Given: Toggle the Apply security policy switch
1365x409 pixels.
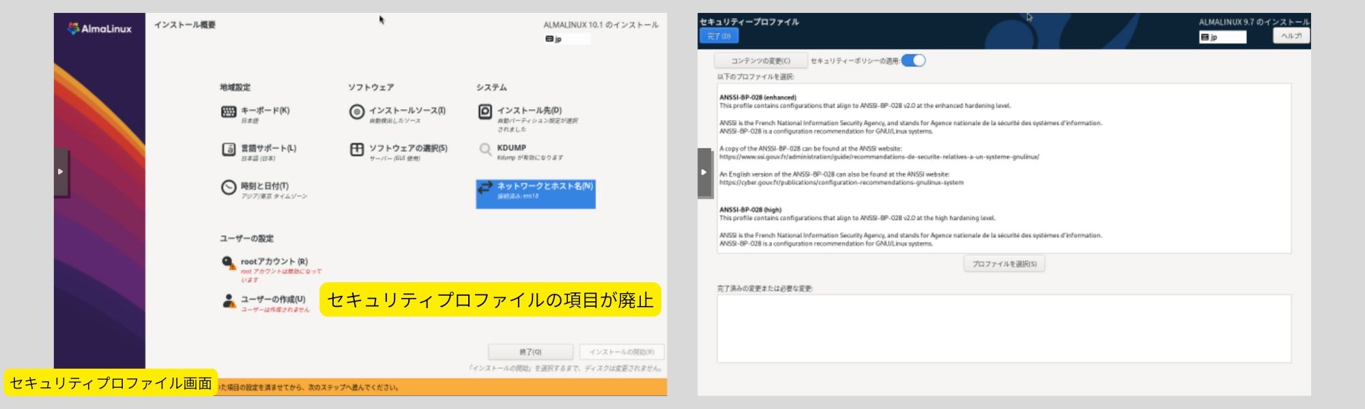Looking at the screenshot, I should [x=913, y=61].
